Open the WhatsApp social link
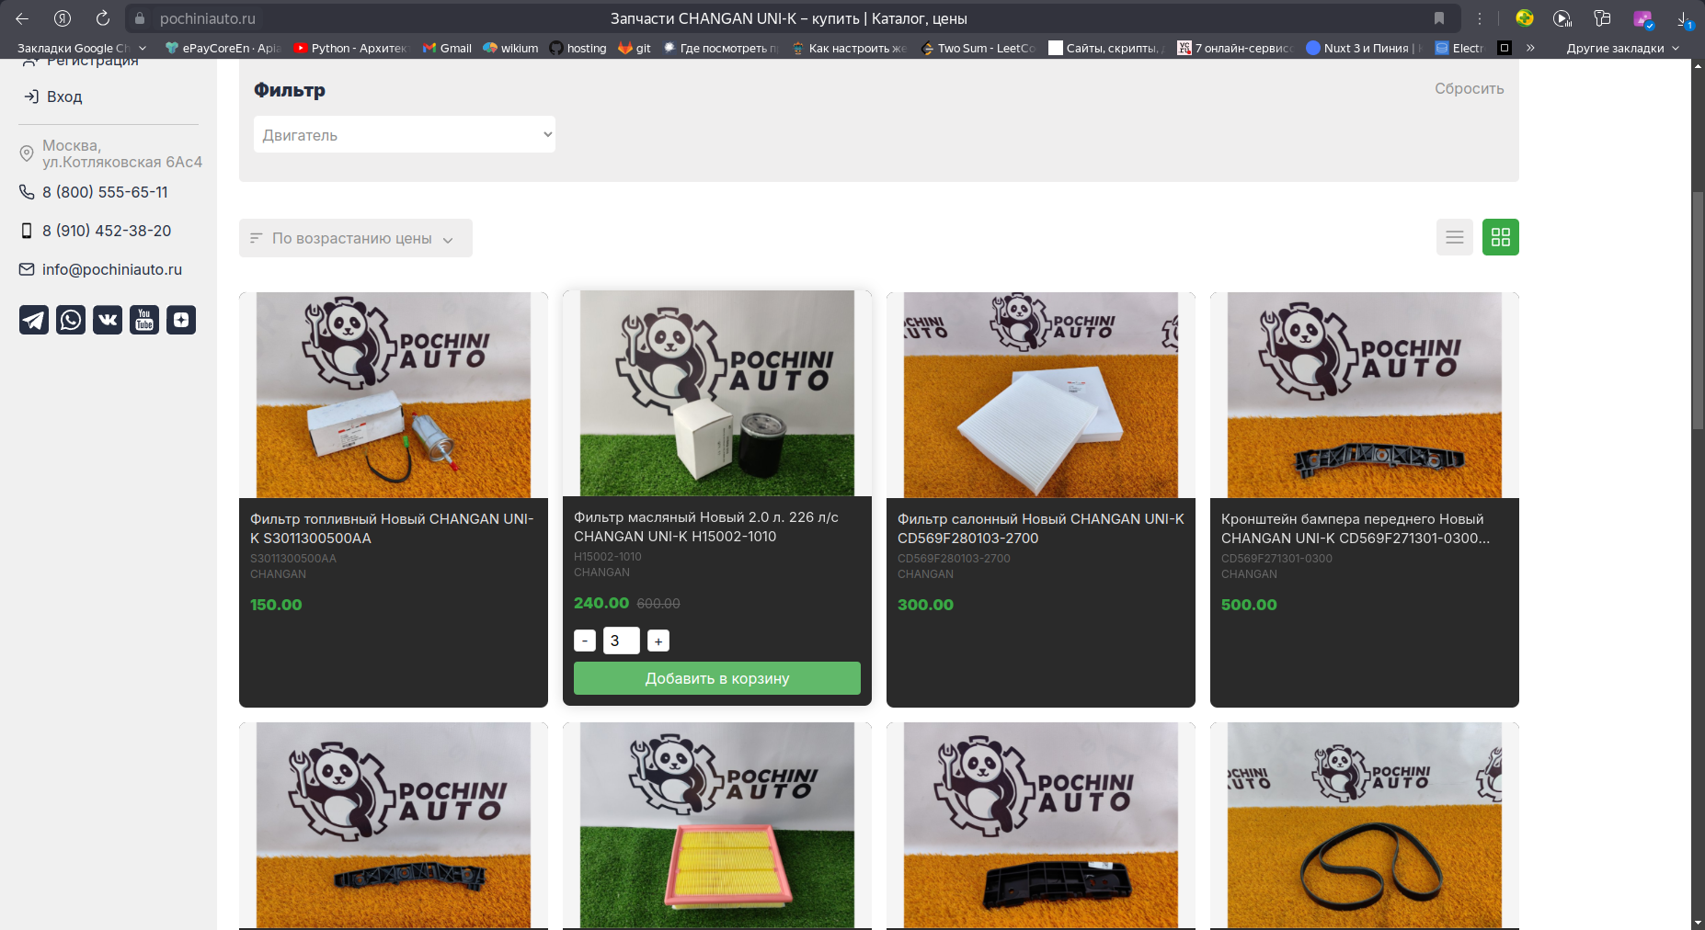The width and height of the screenshot is (1705, 930). point(71,320)
